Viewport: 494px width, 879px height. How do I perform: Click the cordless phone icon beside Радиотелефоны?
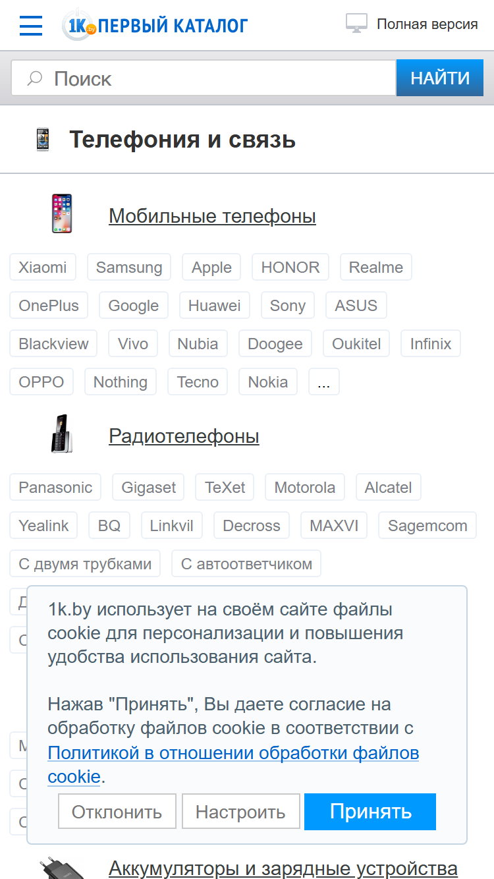tap(62, 434)
